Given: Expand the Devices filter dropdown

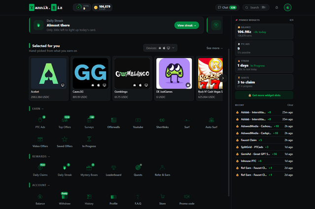Looking at the screenshot, I should pos(160,48).
